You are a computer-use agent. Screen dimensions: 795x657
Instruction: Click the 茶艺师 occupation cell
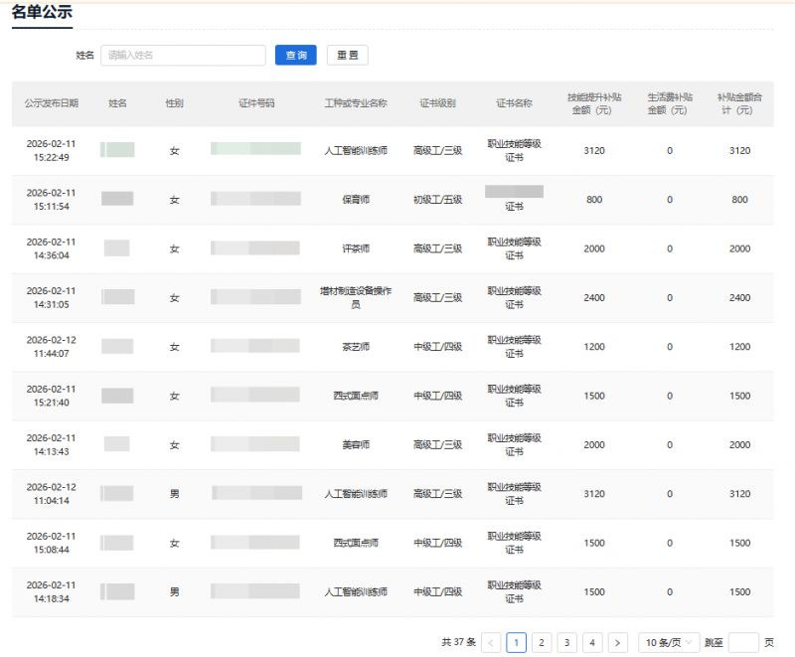click(356, 347)
